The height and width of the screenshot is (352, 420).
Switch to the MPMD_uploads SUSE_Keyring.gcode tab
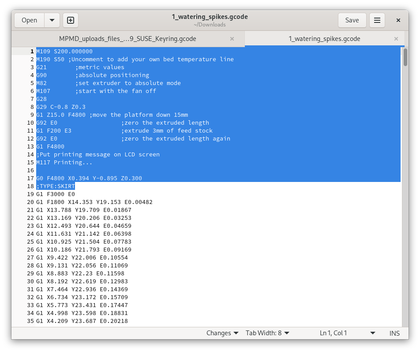(127, 39)
